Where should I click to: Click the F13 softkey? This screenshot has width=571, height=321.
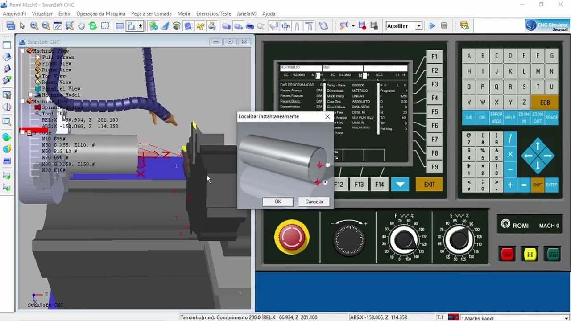coord(359,185)
